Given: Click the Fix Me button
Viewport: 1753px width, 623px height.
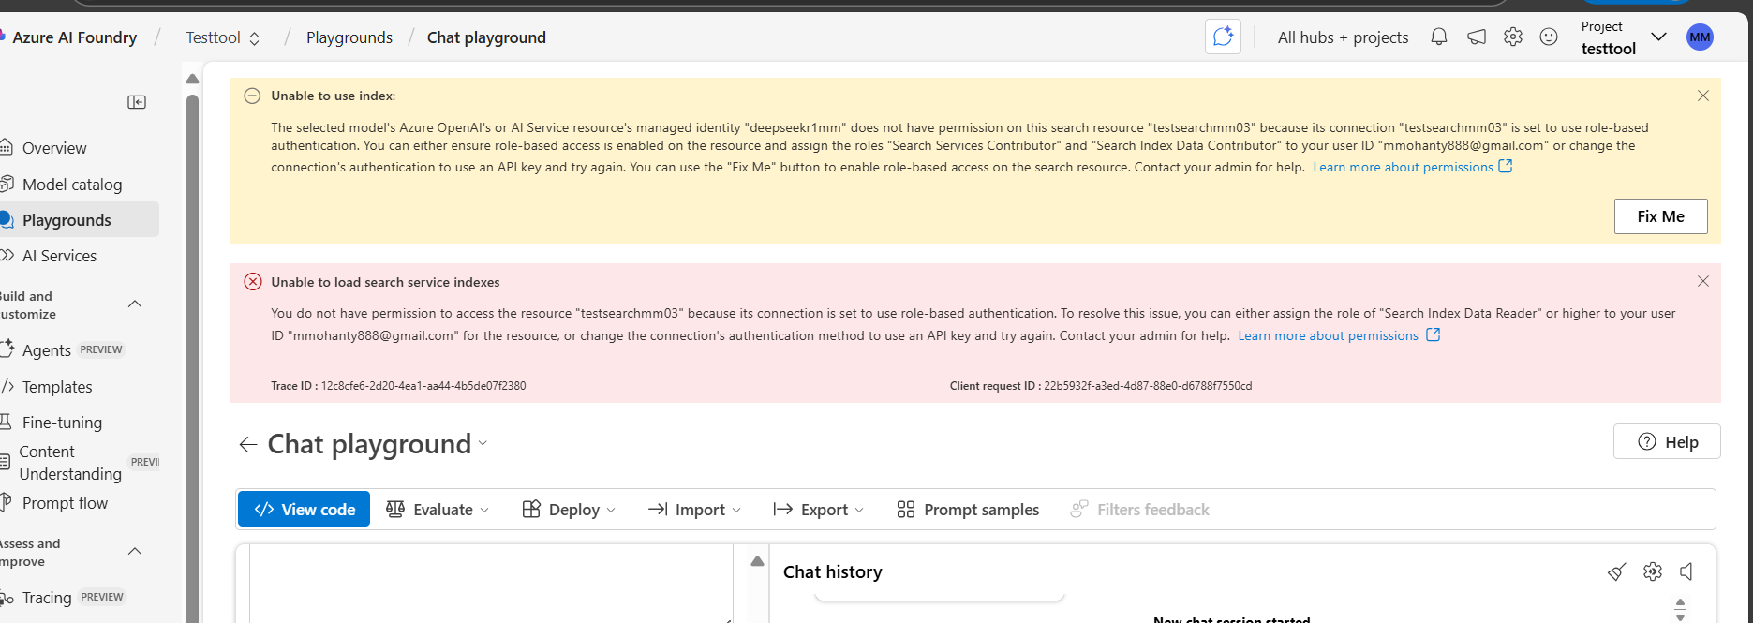Looking at the screenshot, I should pyautogui.click(x=1660, y=216).
